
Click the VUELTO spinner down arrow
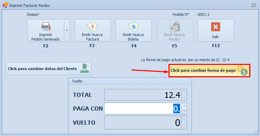point(184,126)
